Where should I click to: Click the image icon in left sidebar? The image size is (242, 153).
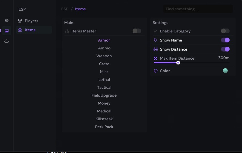tap(7, 31)
